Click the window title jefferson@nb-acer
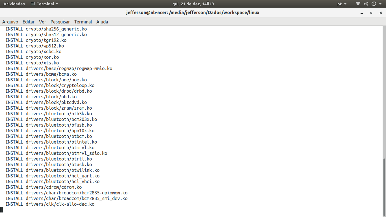Image resolution: width=386 pixels, height=217 pixels. (193, 12)
